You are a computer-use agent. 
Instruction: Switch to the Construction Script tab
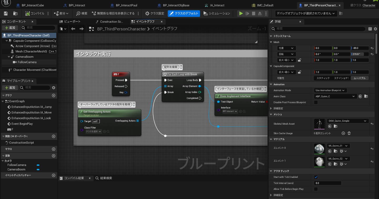coord(111,22)
